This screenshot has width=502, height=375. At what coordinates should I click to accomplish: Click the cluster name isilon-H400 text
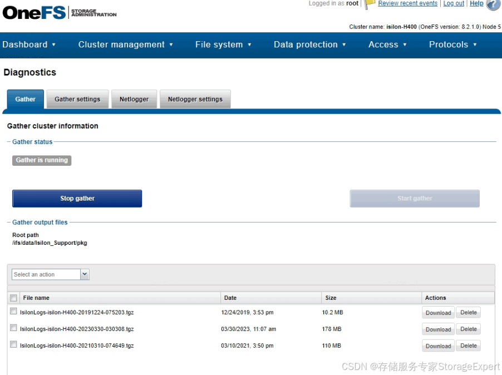tap(401, 27)
